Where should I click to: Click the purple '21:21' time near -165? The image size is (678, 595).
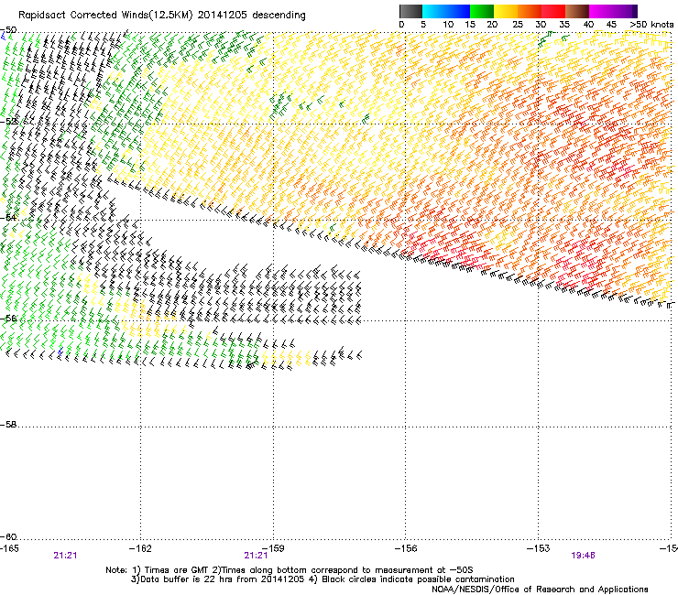(65, 556)
